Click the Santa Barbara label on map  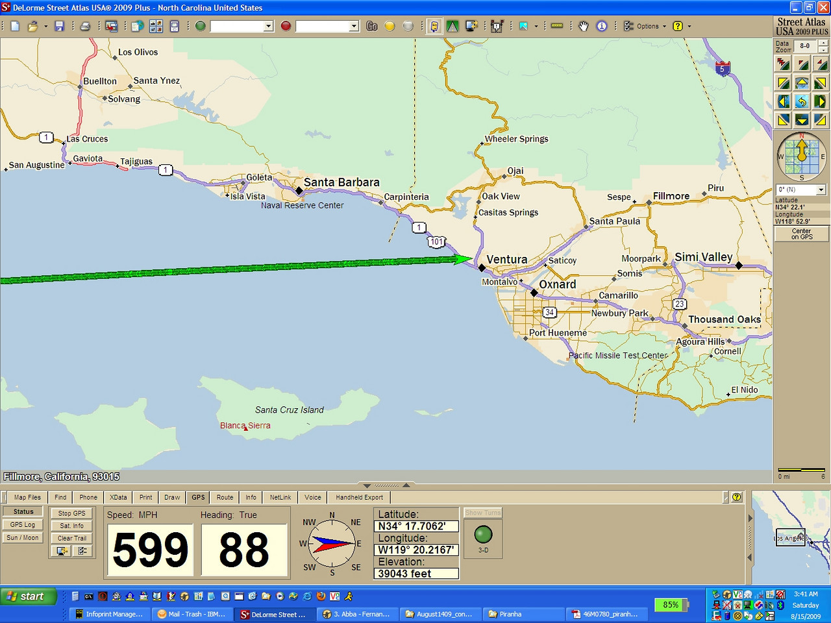341,182
